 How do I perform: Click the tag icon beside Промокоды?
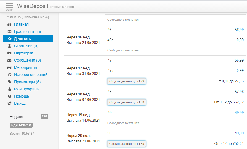[9, 82]
